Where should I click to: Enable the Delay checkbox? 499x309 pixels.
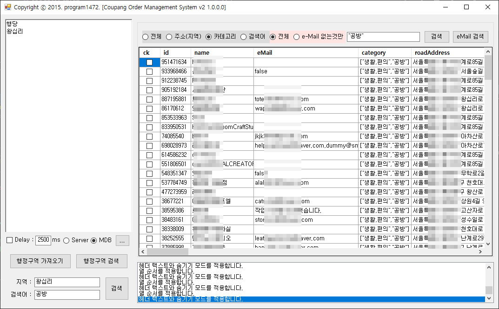[x=10, y=240]
